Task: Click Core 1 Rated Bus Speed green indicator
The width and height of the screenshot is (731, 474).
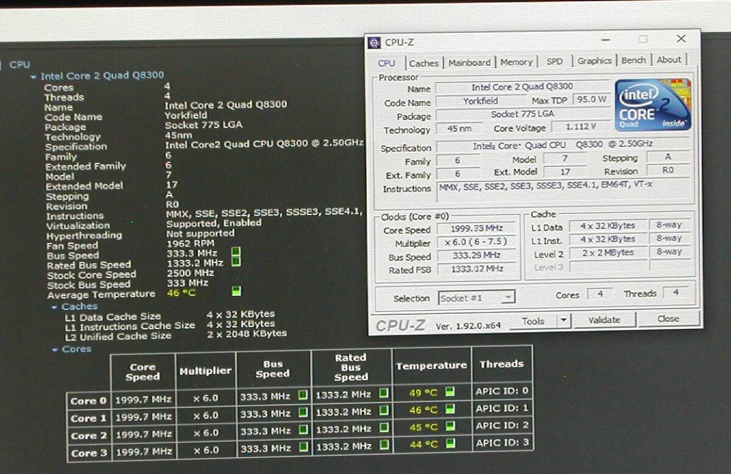Action: tap(384, 411)
